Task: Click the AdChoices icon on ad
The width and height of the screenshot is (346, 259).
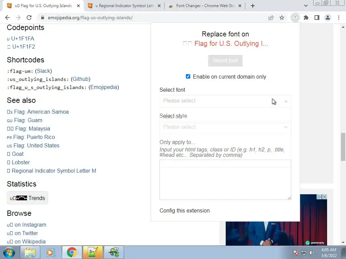Action: click(x=319, y=197)
